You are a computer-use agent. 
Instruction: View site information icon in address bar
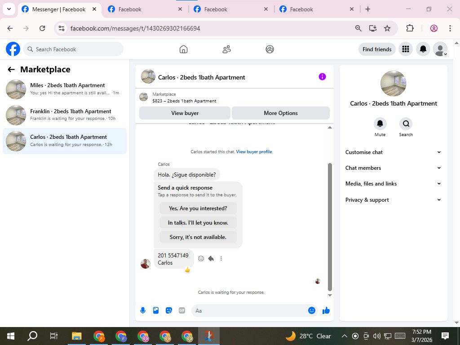[x=62, y=28]
